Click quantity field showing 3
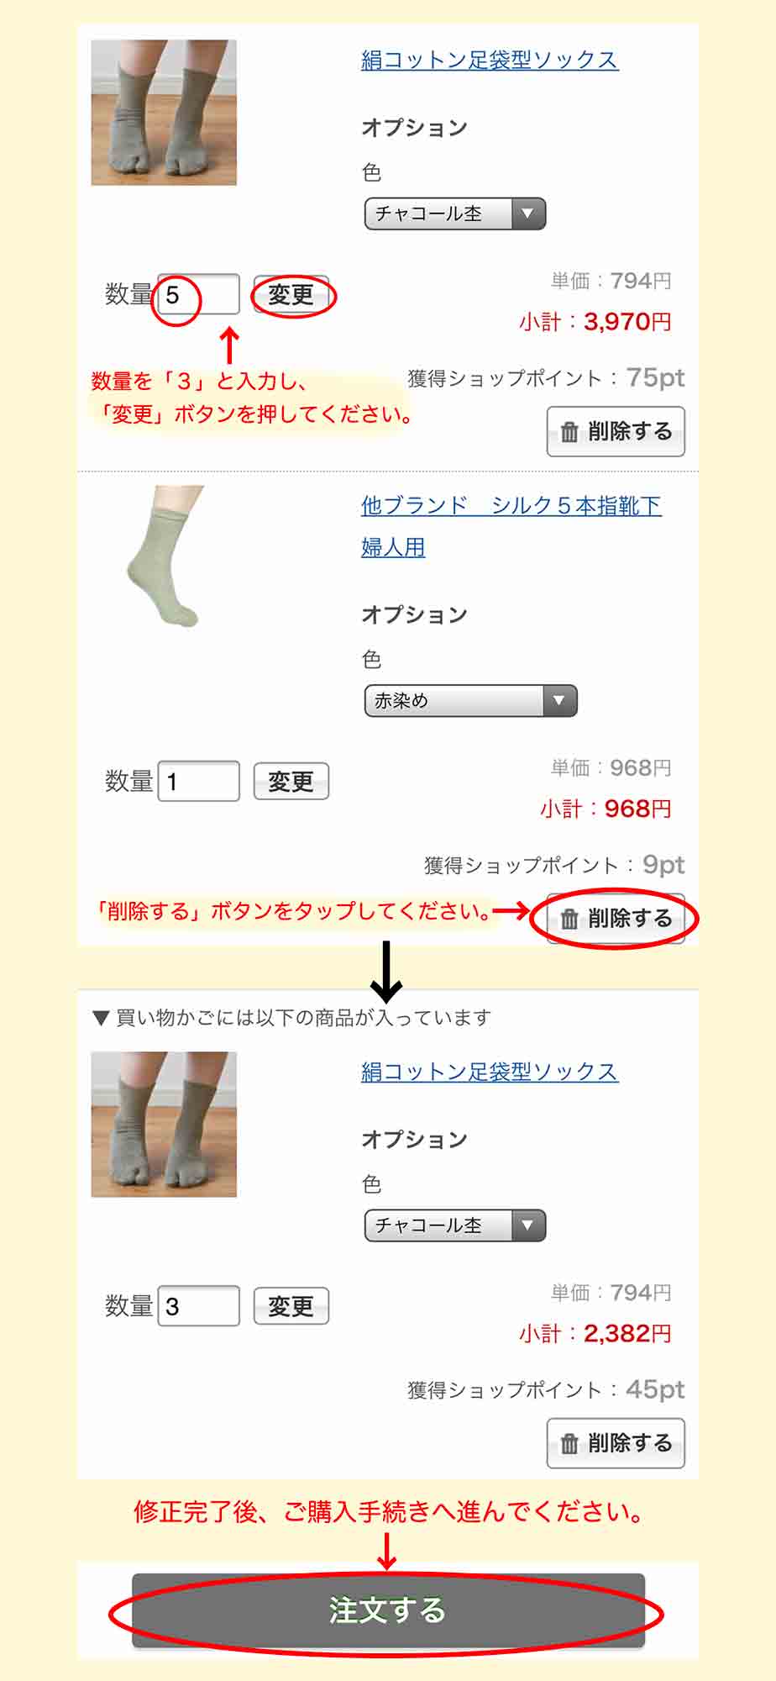This screenshot has width=776, height=1681. [x=199, y=1305]
